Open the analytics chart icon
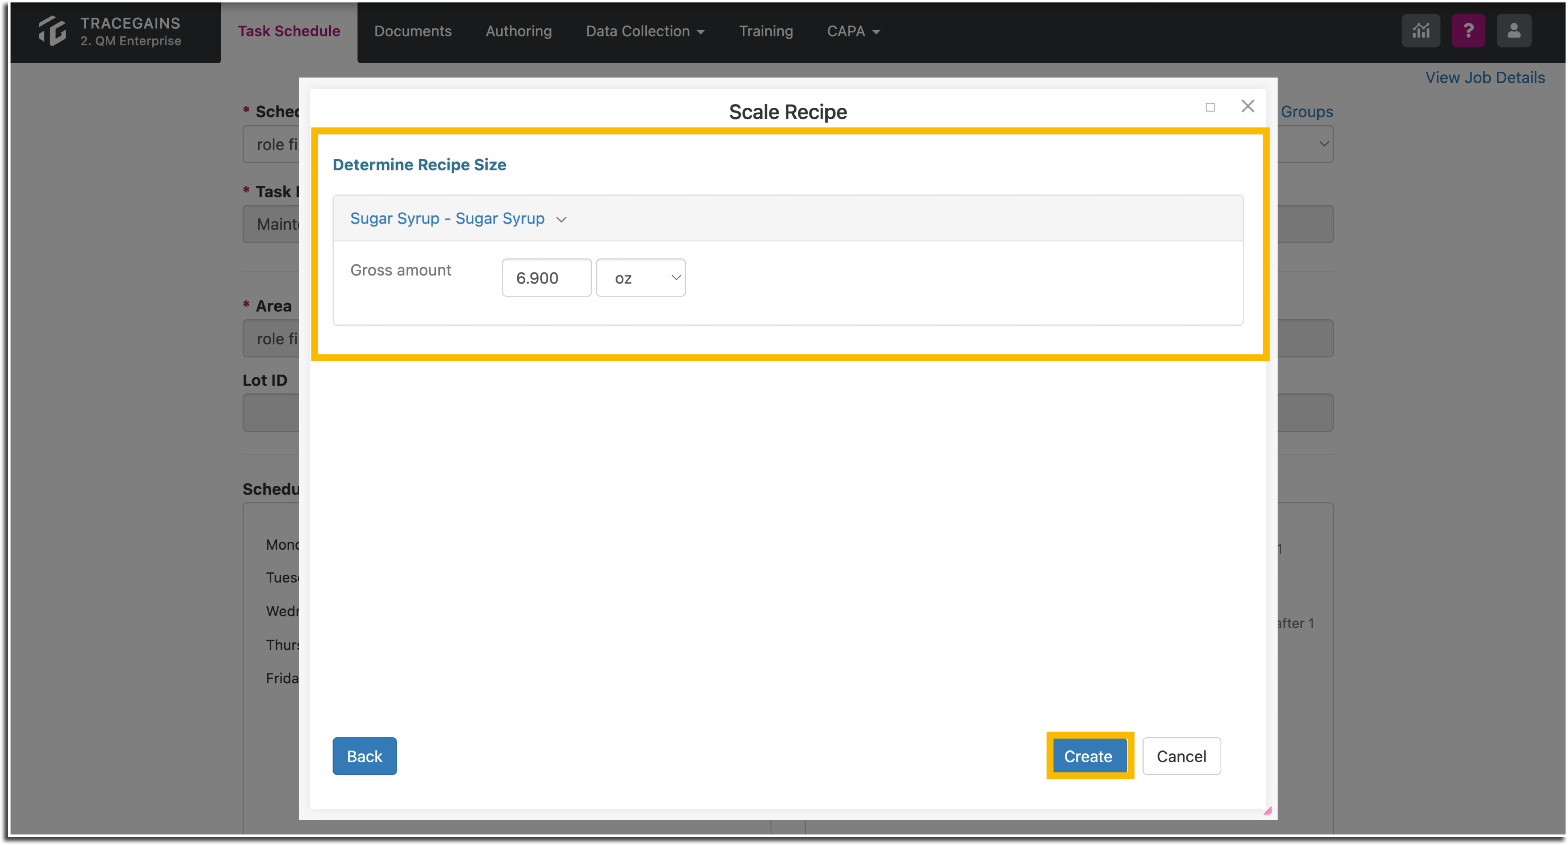 1421,30
